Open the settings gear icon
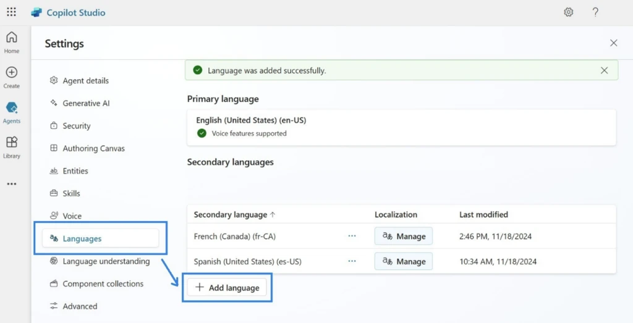 click(568, 12)
